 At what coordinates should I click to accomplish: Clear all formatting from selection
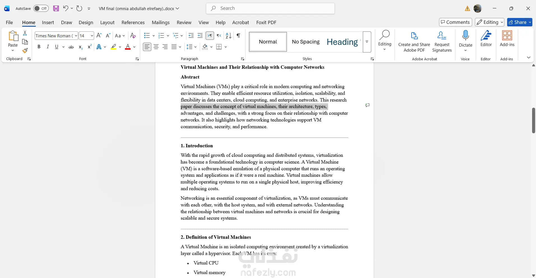[x=133, y=36]
